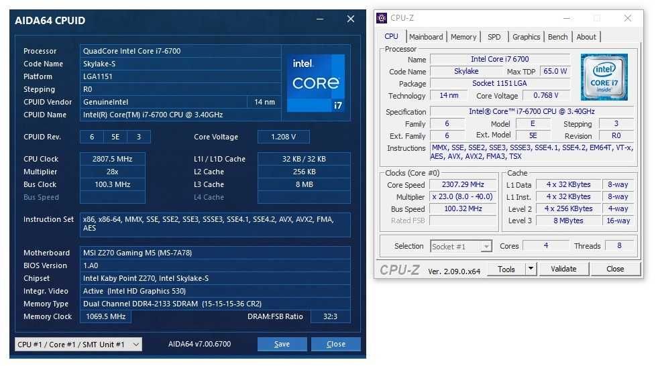This screenshot has width=658, height=366.
Task: Click CPU-Z Package field Socket 1151 LGA
Action: pyautogui.click(x=500, y=83)
